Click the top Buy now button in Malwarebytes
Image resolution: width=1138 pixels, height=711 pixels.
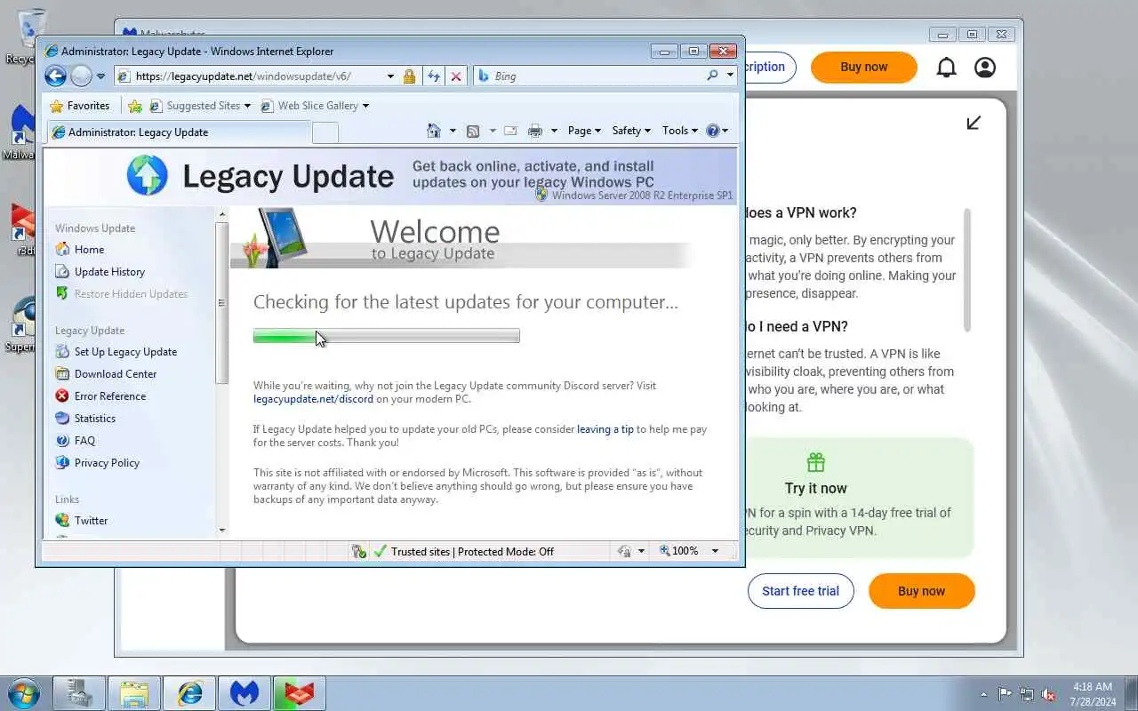(863, 67)
